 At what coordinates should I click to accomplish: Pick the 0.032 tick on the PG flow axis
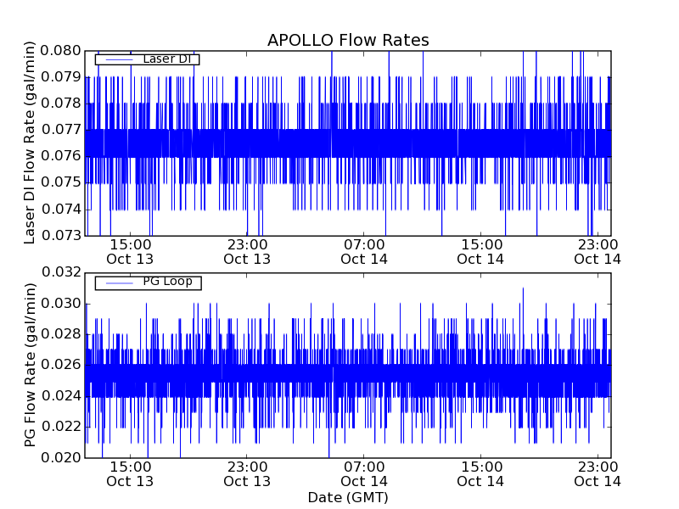pyautogui.click(x=60, y=272)
